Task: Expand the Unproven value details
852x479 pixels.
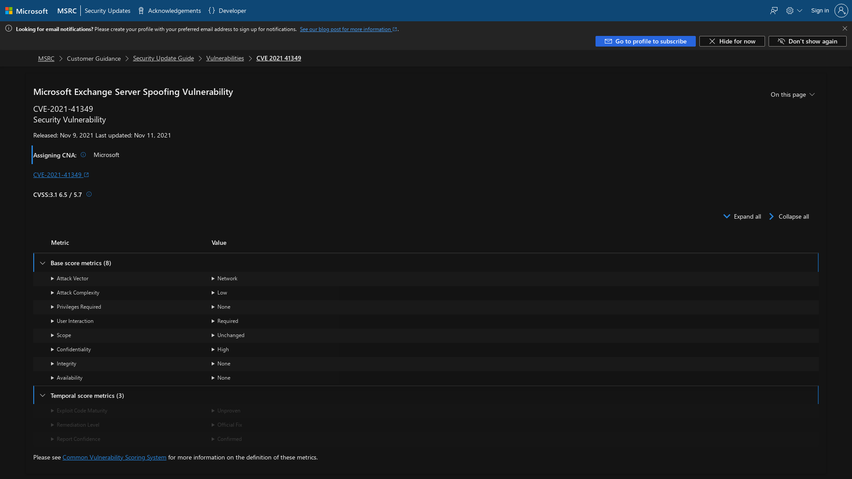Action: 226,411
